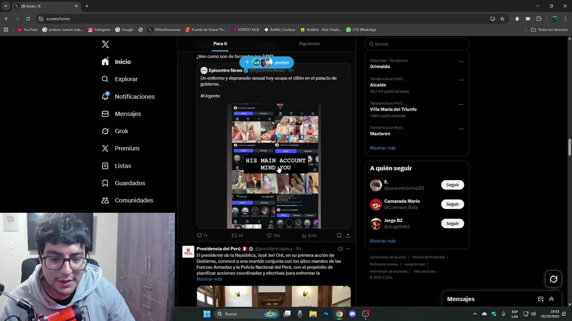Open Grok in the sidebar
Image resolution: width=572 pixels, height=321 pixels.
click(115, 131)
